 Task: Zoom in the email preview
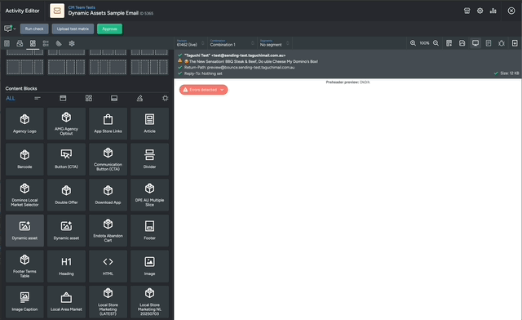coord(413,43)
